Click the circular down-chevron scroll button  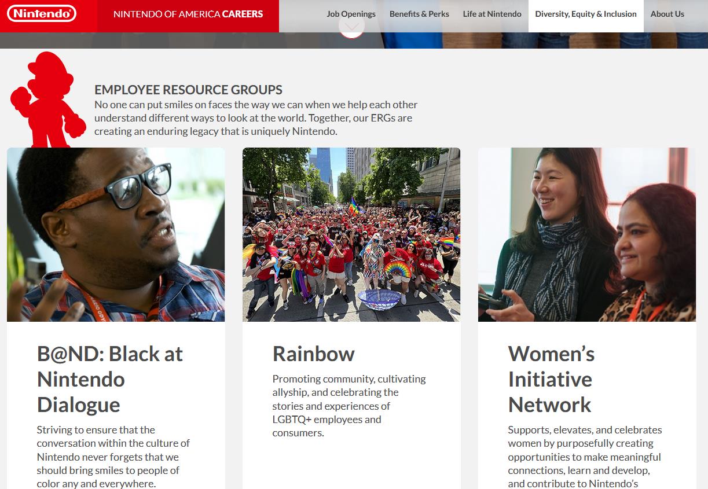[351, 27]
